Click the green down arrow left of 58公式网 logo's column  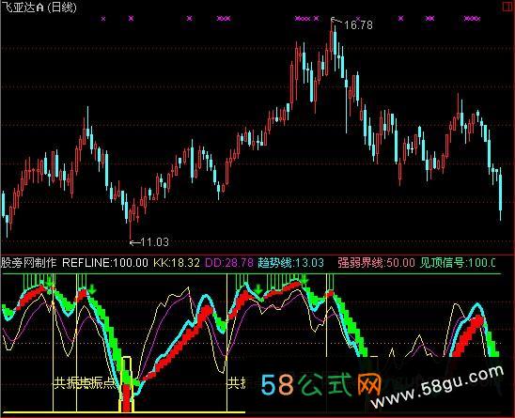258,289
